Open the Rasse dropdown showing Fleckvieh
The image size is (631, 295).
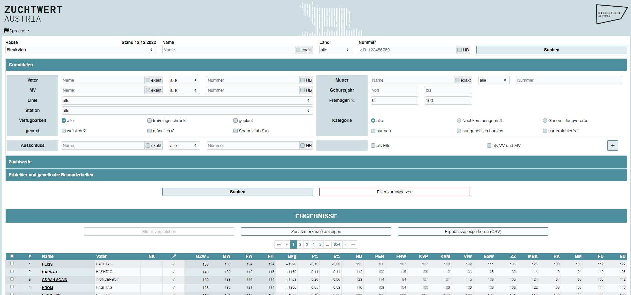[80, 50]
